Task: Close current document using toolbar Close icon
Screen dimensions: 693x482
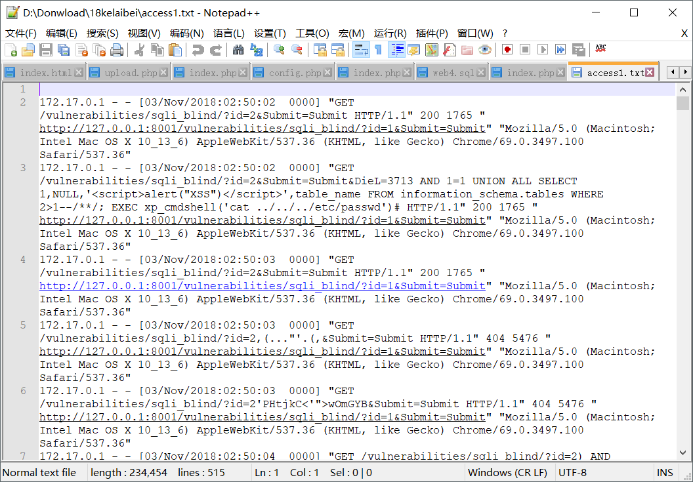Action: pos(82,50)
